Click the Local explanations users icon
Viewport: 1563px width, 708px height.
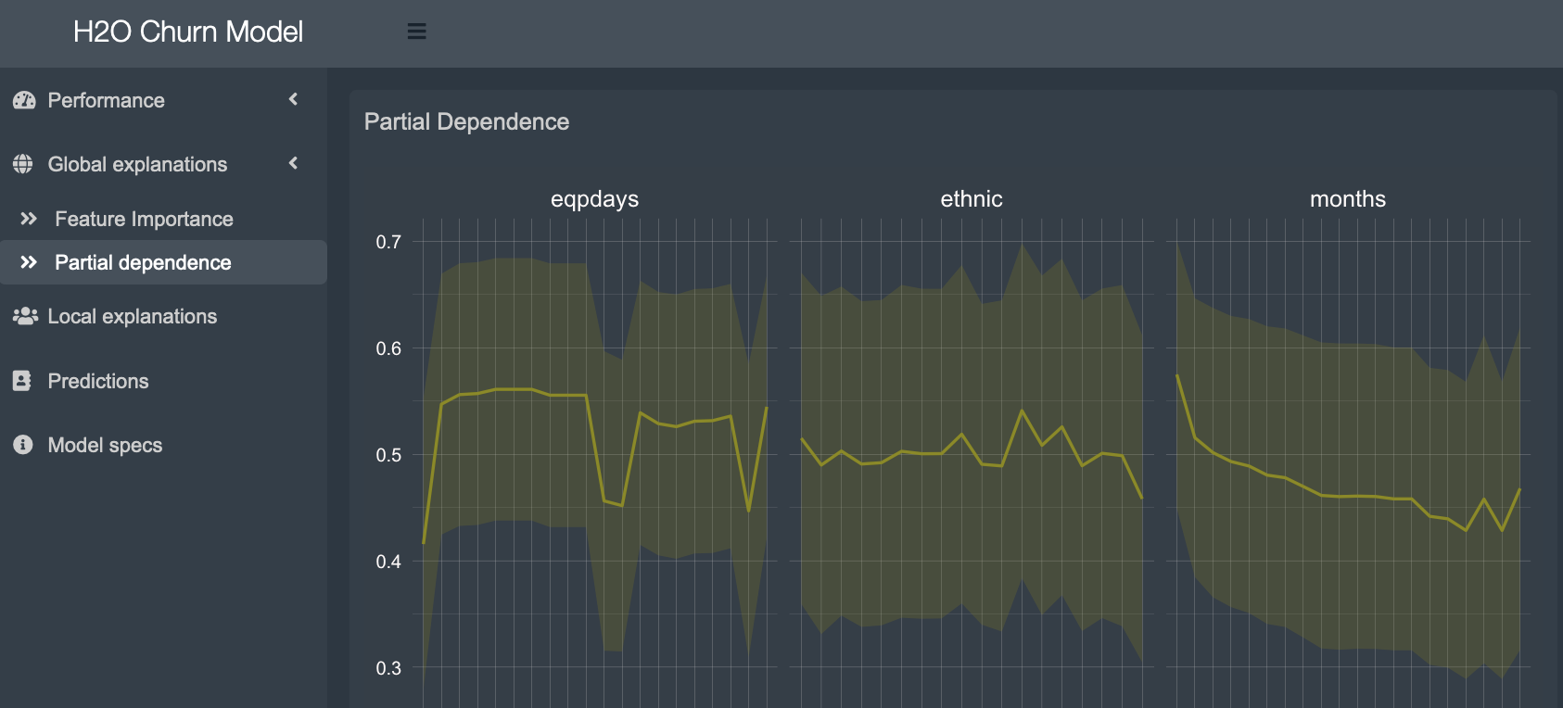pos(25,316)
